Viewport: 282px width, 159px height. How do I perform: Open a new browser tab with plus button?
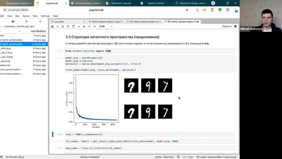click(213, 3)
